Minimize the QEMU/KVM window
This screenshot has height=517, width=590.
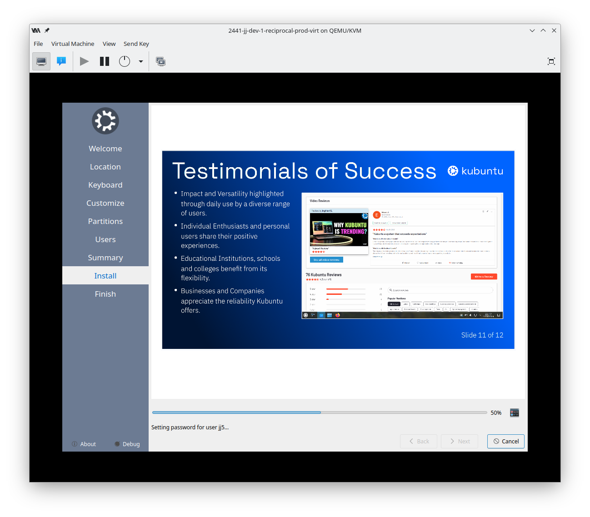[x=532, y=30]
